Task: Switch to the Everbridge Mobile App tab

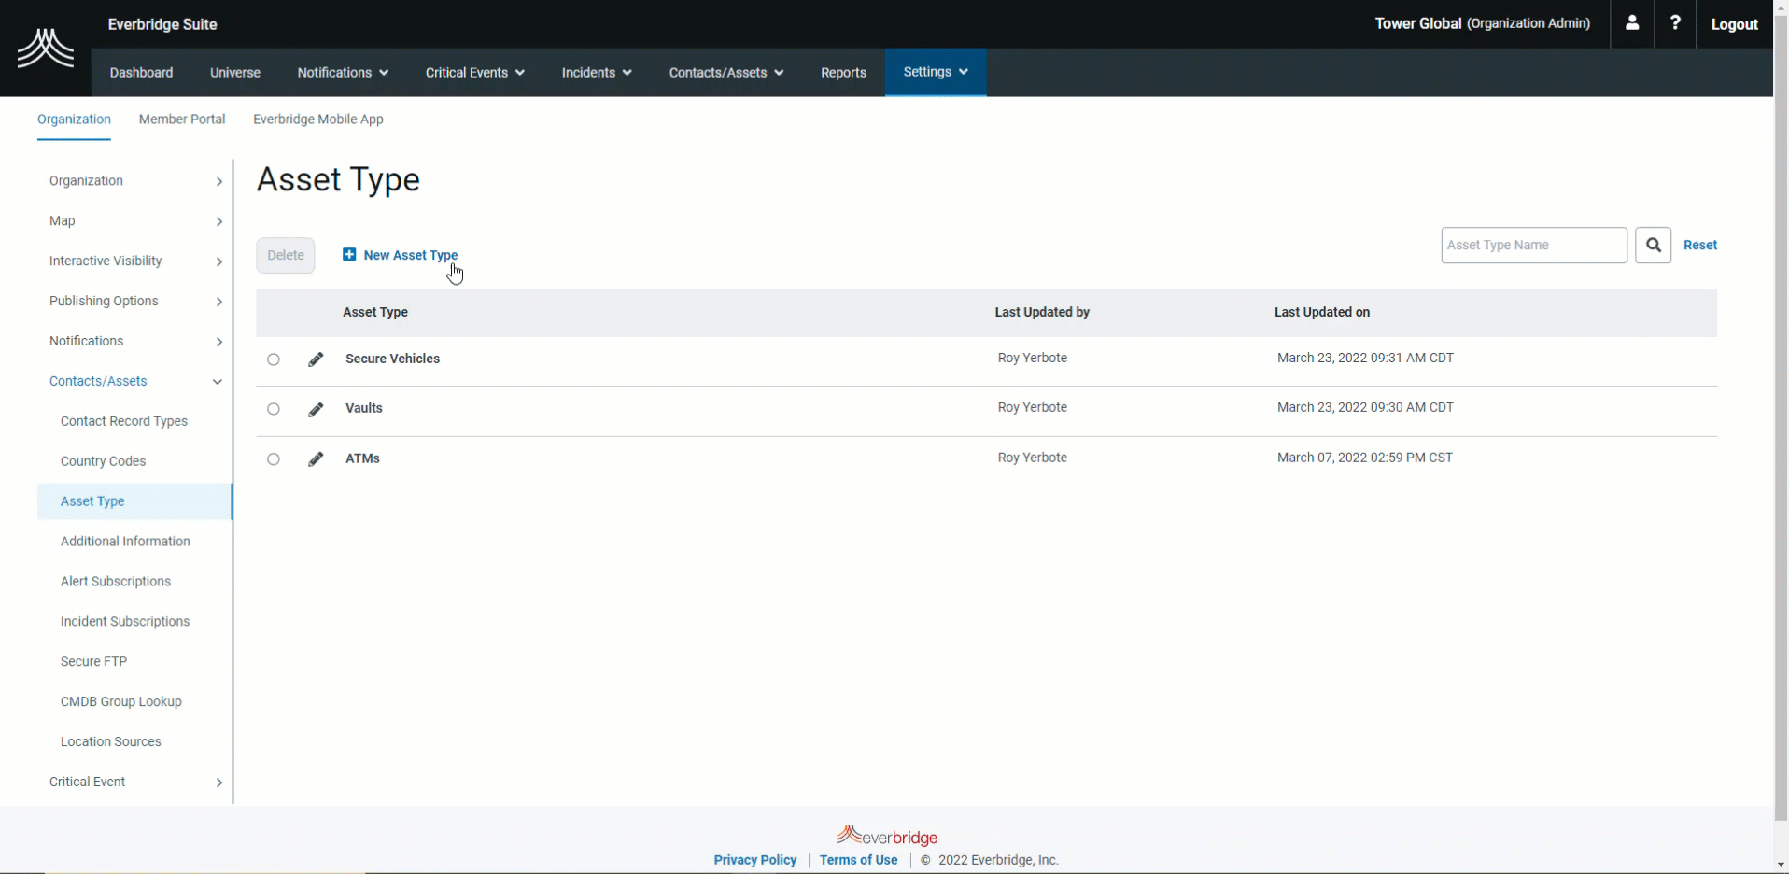Action: pos(318,120)
